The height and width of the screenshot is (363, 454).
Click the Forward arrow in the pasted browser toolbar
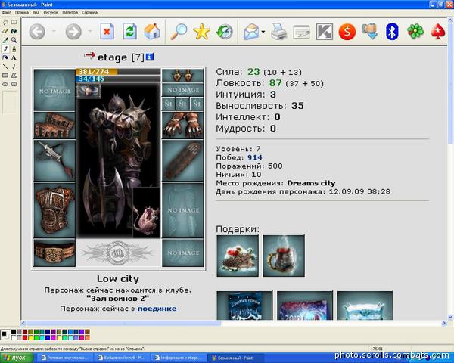(x=73, y=31)
